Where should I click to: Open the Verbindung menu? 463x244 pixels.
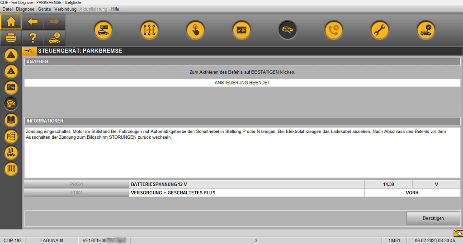click(65, 9)
